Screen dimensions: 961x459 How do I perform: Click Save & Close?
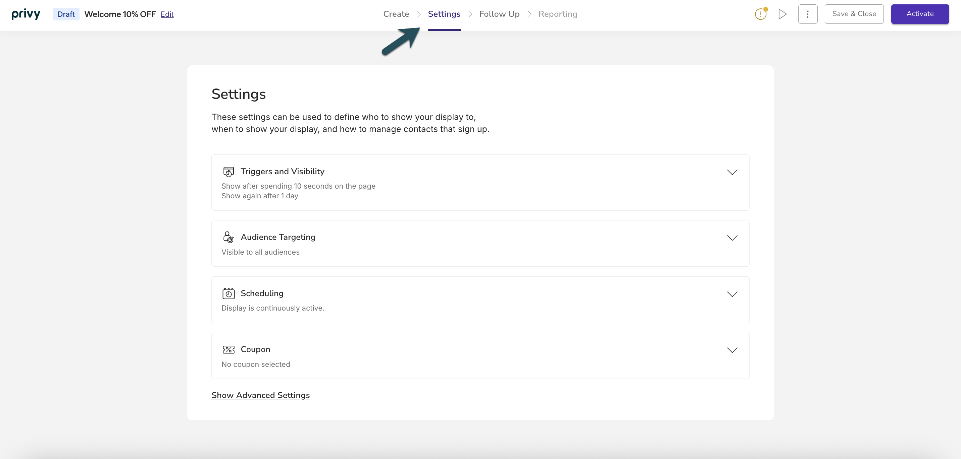click(x=854, y=14)
